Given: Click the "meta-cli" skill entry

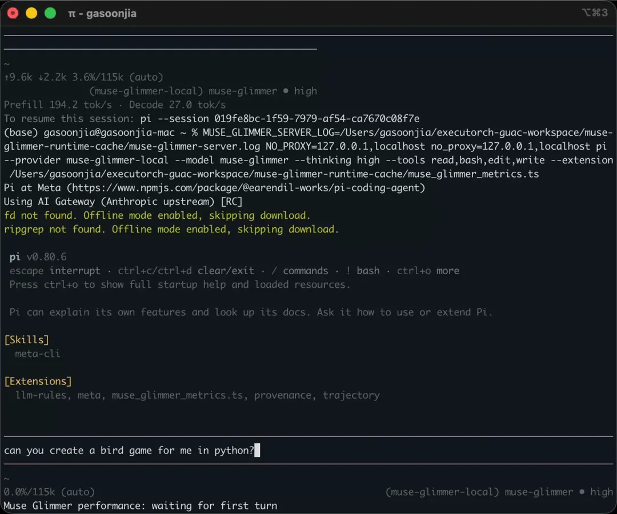Looking at the screenshot, I should pyautogui.click(x=37, y=354).
